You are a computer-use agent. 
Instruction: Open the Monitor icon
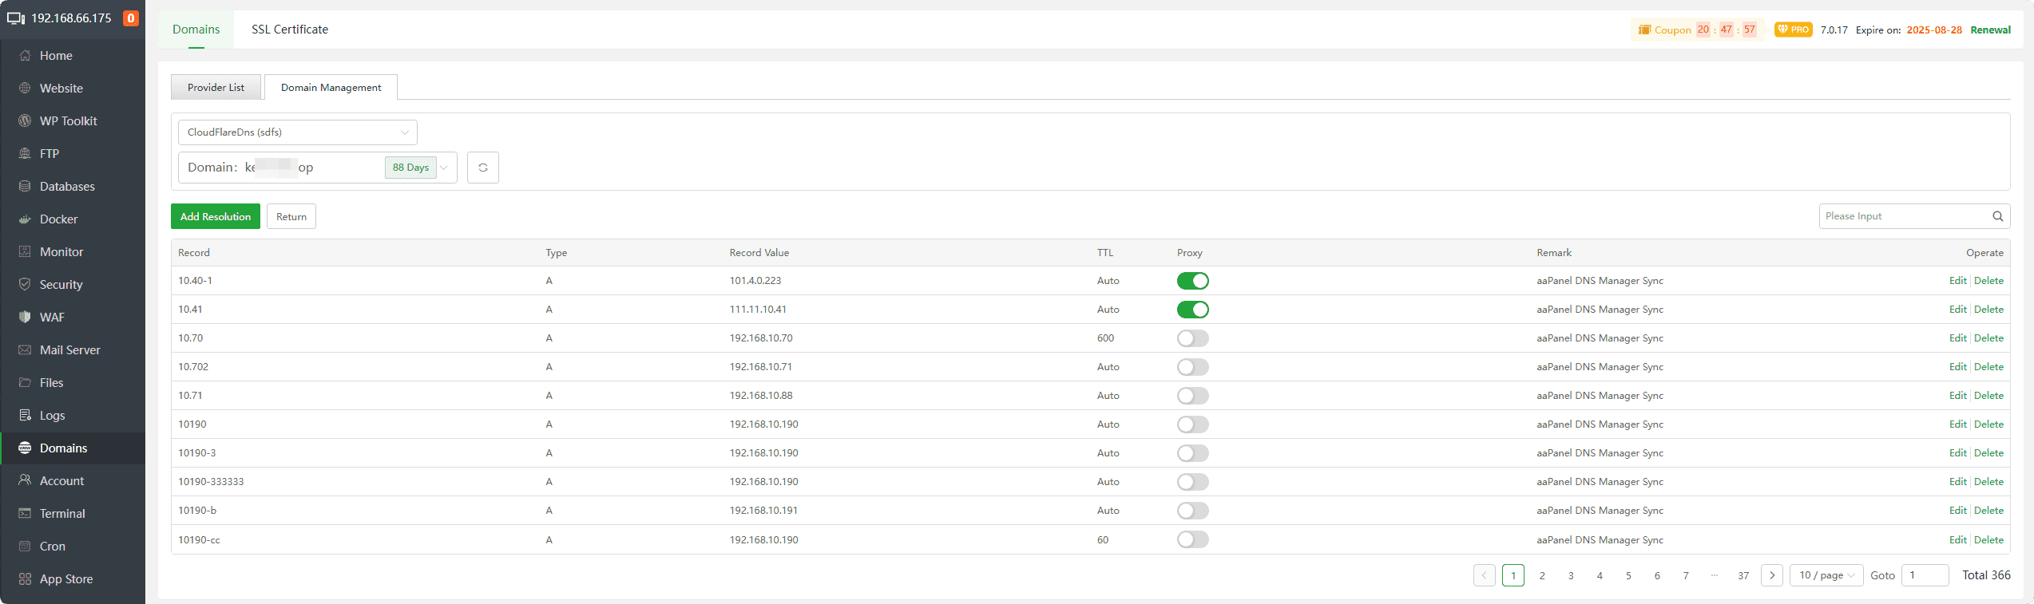coord(25,251)
